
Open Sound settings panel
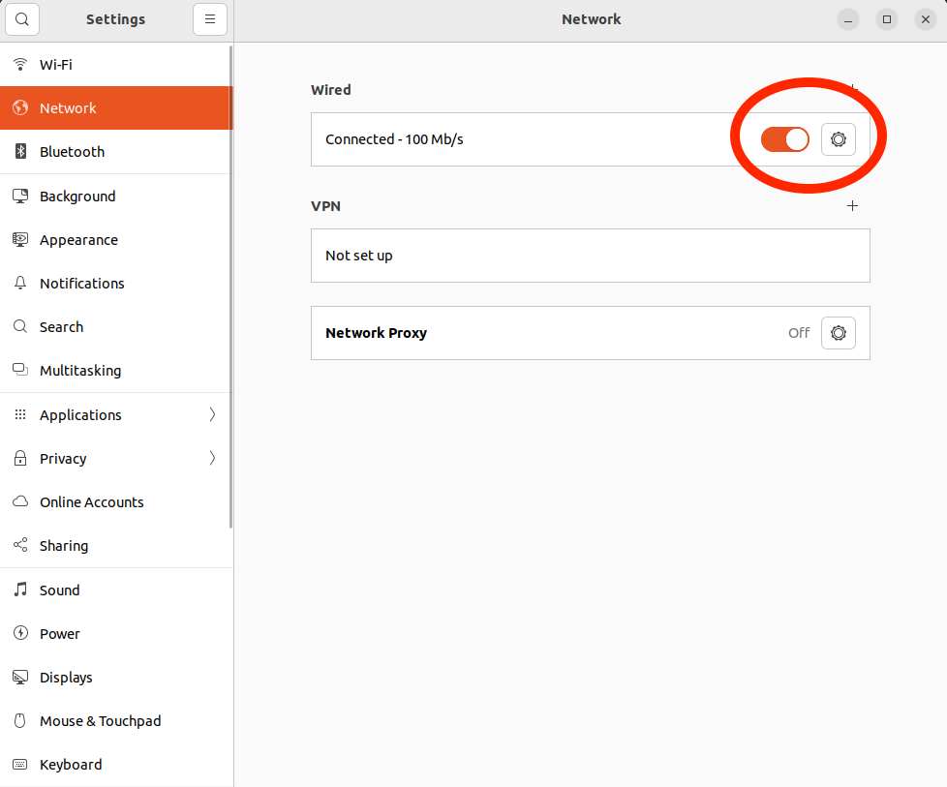point(115,590)
